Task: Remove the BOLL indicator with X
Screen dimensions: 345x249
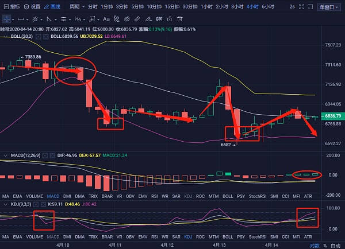Action: click(46, 37)
